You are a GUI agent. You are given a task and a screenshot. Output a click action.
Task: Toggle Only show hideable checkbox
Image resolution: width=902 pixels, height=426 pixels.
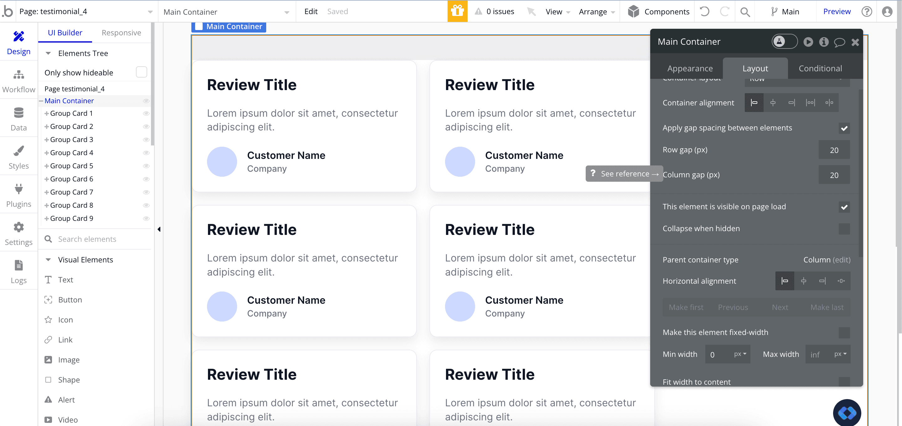click(x=141, y=72)
